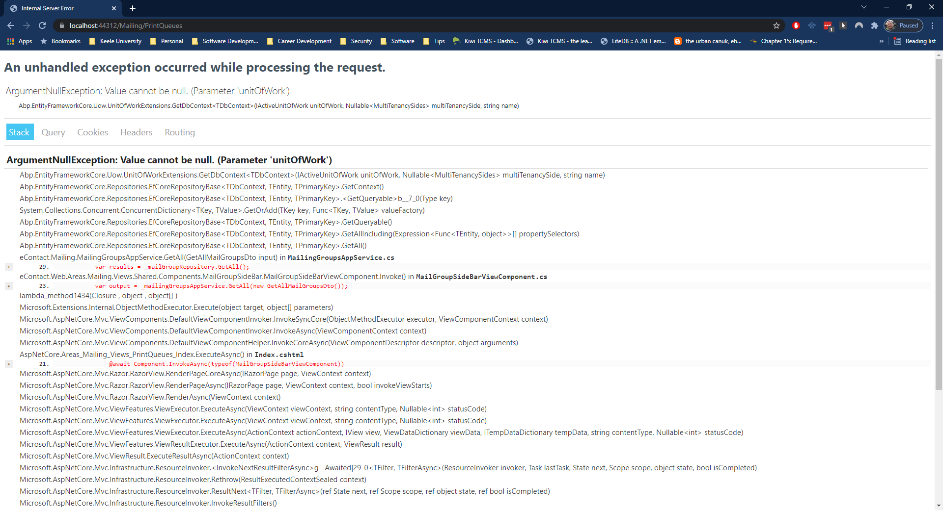Click the UFO-shaped browser extension icon

click(x=811, y=25)
